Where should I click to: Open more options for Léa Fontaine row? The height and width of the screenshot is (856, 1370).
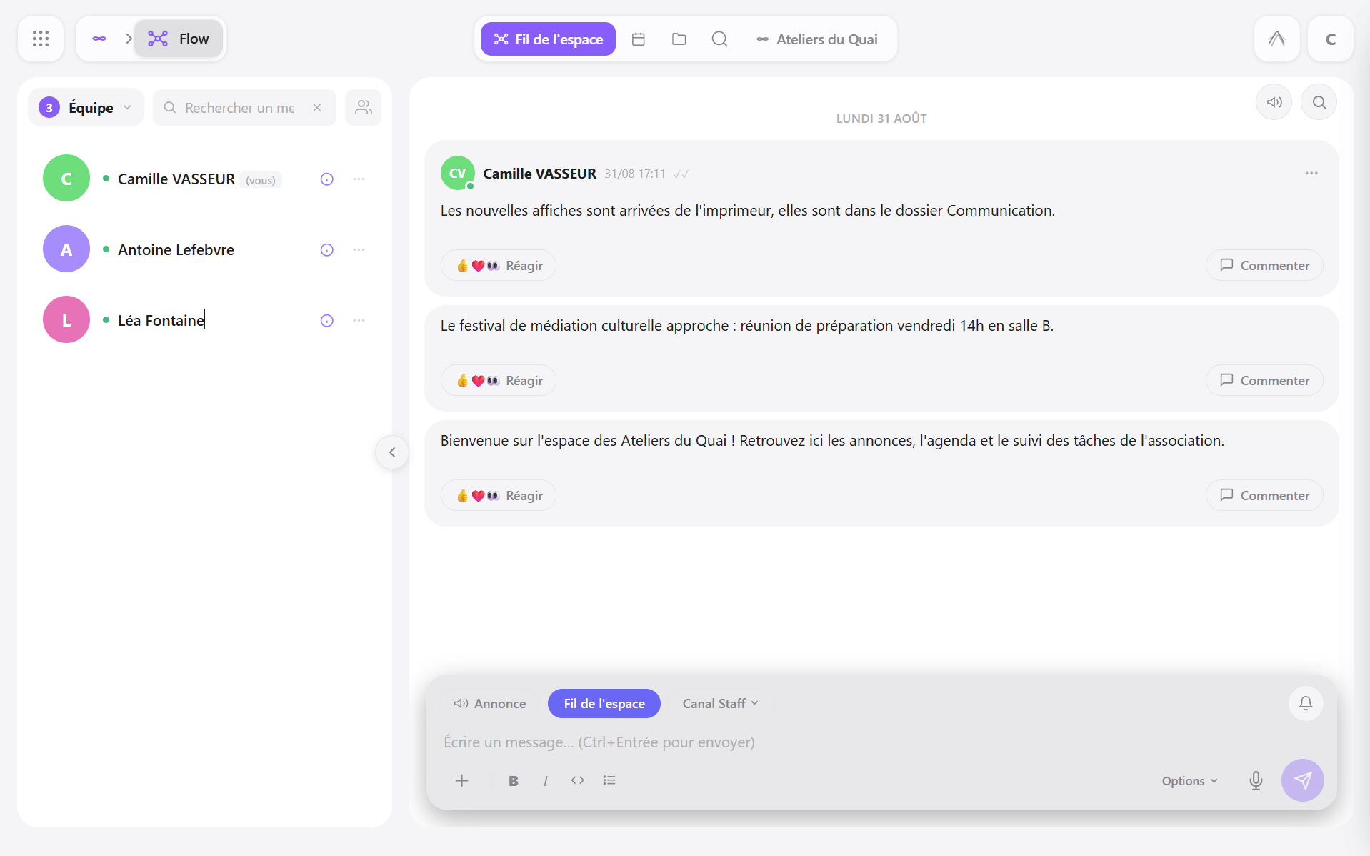[x=359, y=321]
